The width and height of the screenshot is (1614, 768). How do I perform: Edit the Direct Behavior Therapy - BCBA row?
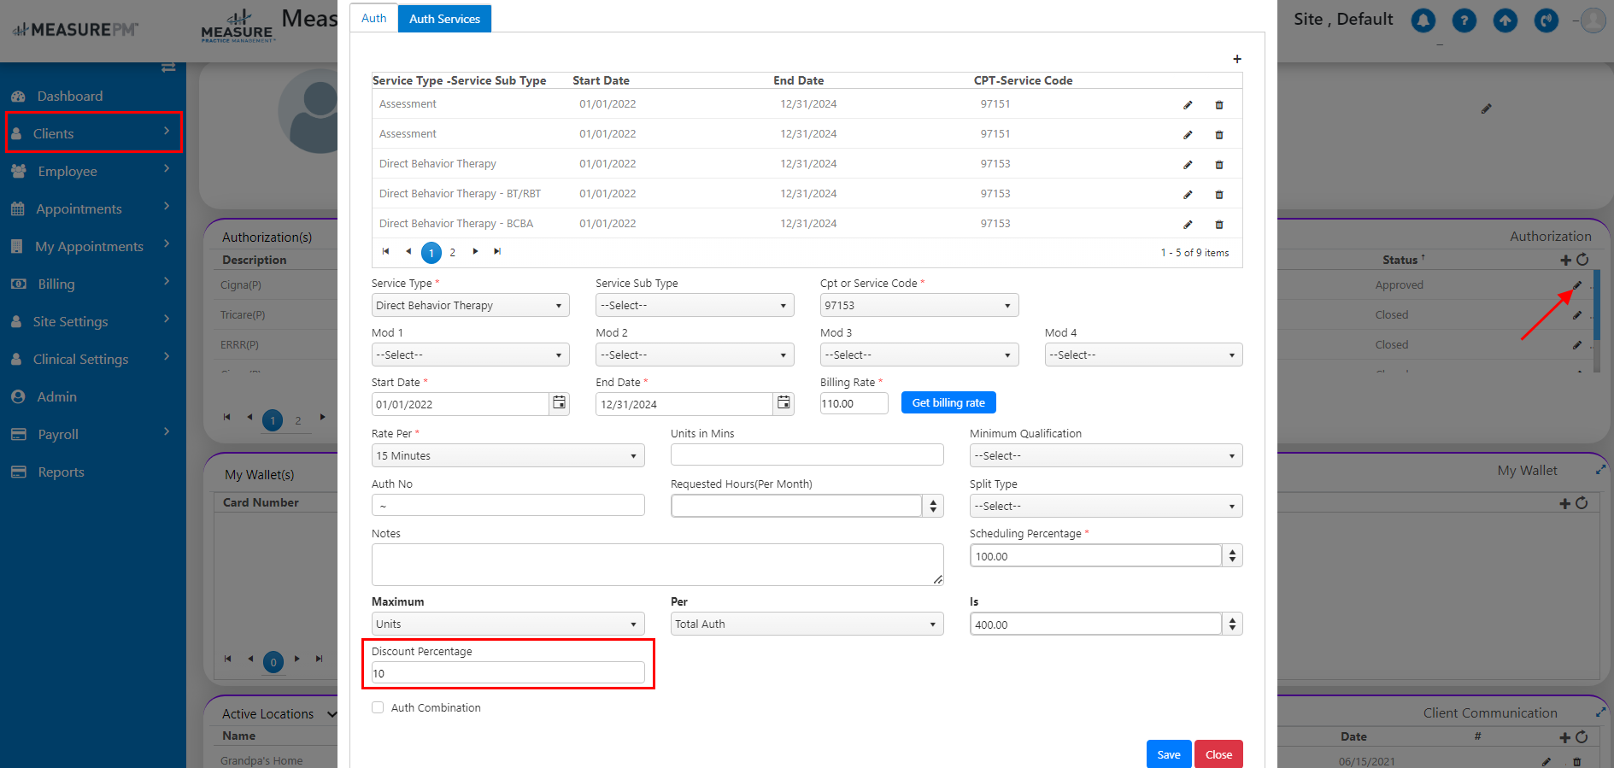coord(1188,225)
